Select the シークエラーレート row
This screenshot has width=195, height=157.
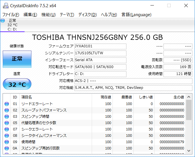click(x=94, y=129)
